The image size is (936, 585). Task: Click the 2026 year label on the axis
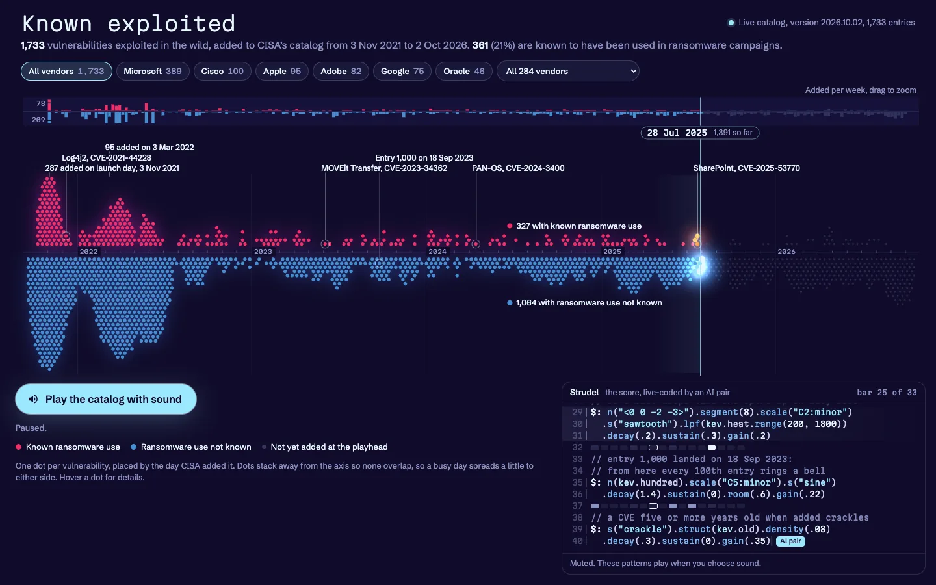tap(786, 252)
